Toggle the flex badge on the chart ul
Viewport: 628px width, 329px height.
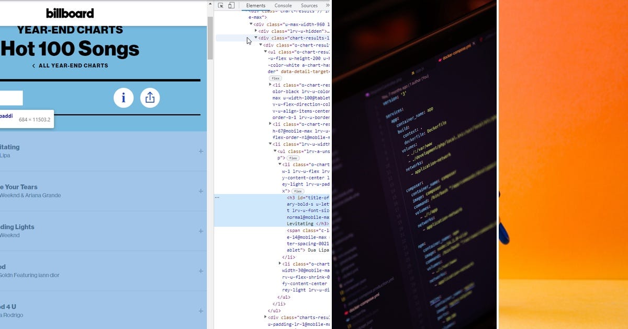[275, 78]
